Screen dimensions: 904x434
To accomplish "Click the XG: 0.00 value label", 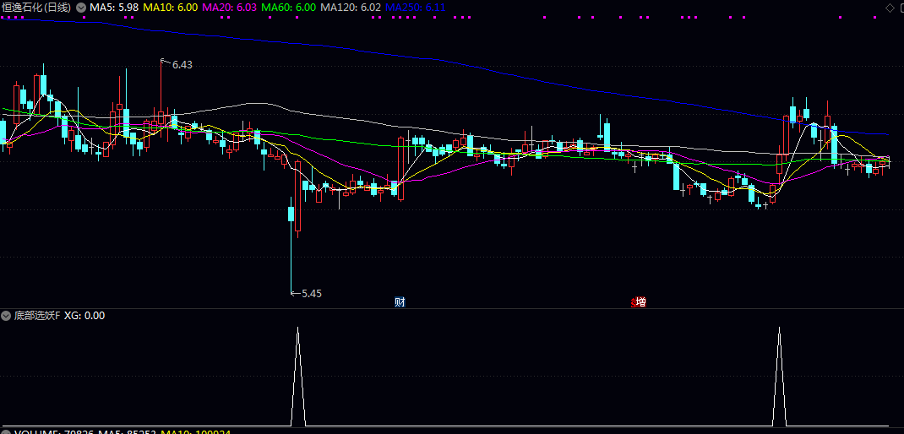I will [x=84, y=315].
